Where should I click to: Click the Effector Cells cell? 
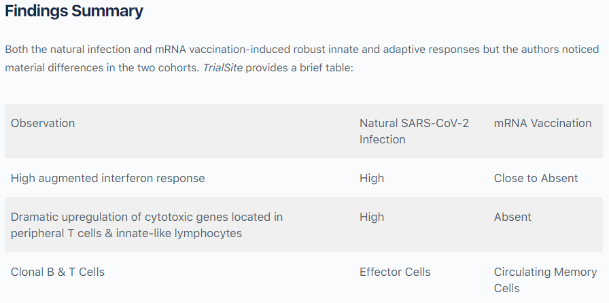tap(395, 272)
